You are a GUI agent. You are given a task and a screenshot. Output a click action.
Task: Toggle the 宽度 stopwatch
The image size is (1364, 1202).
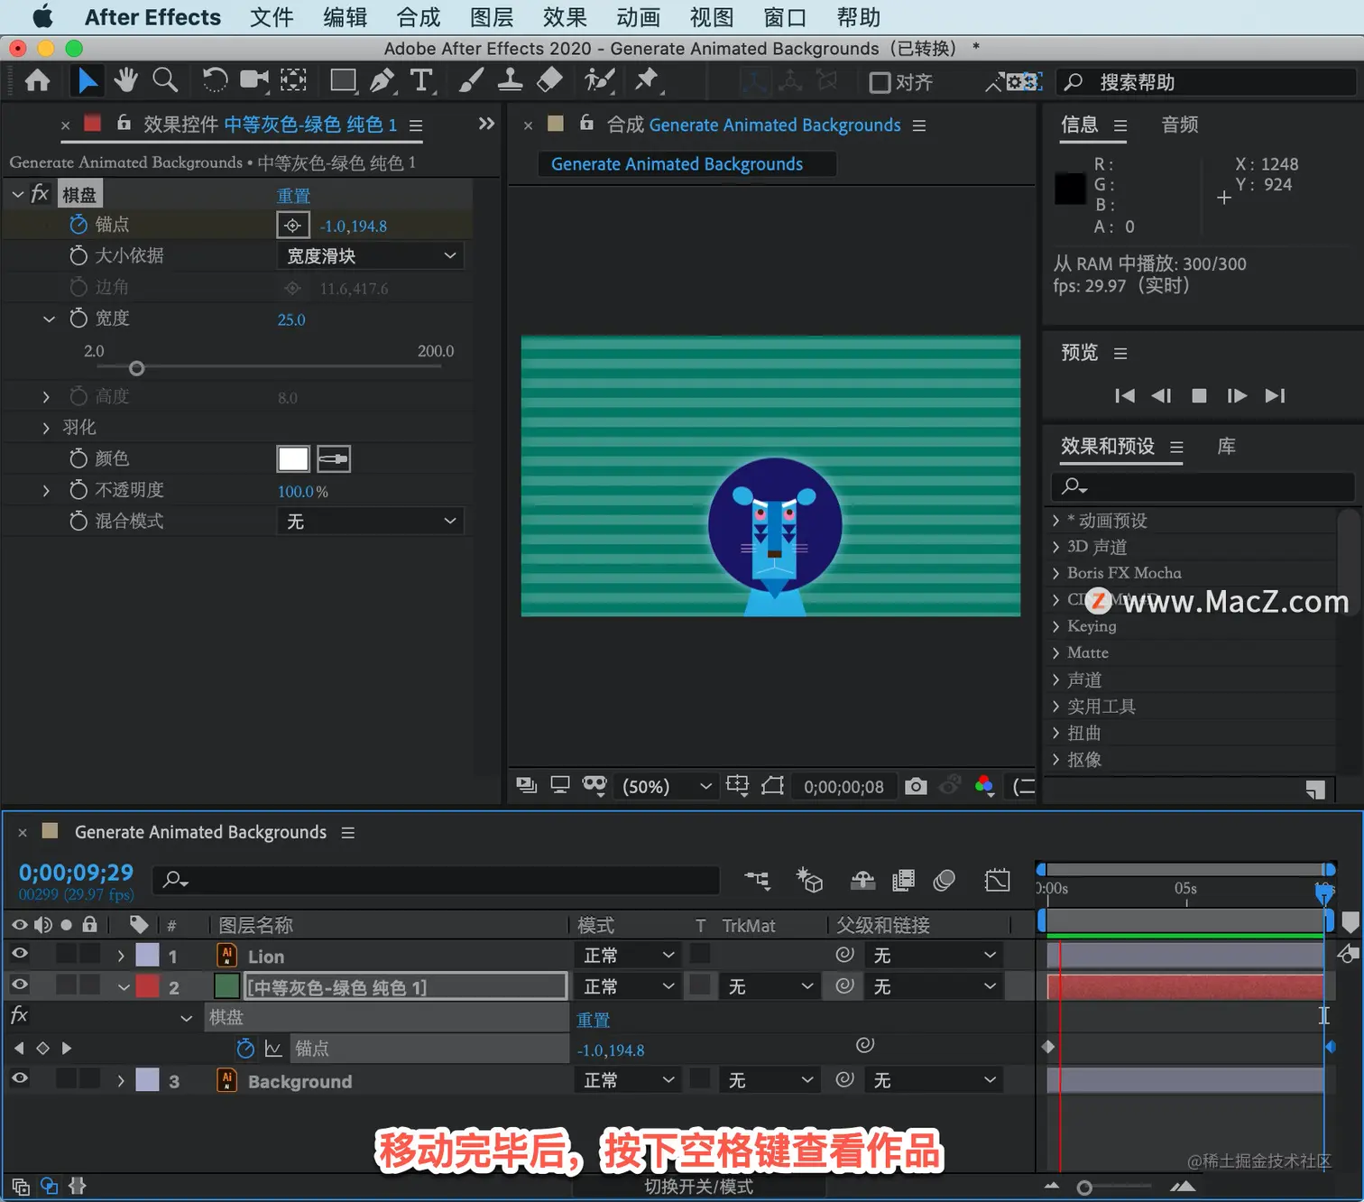(x=78, y=319)
